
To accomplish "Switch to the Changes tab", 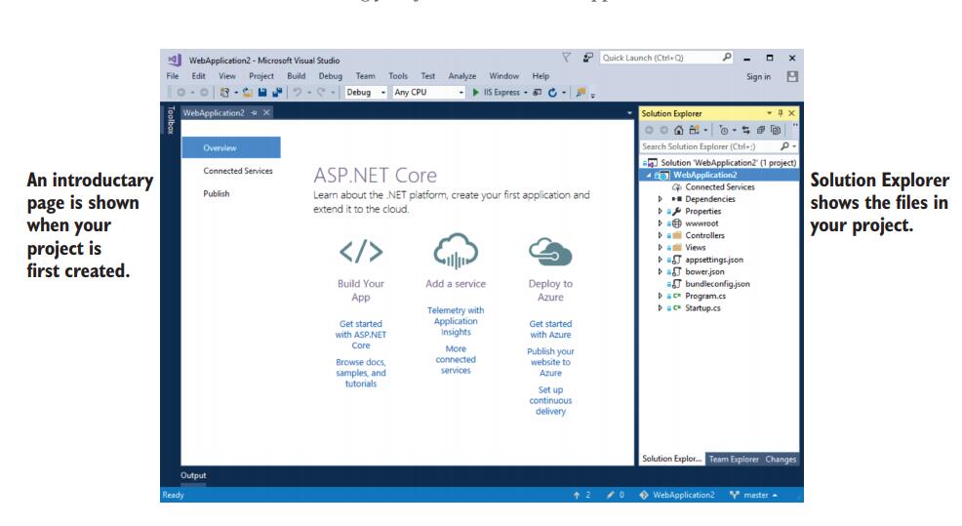I will (781, 459).
